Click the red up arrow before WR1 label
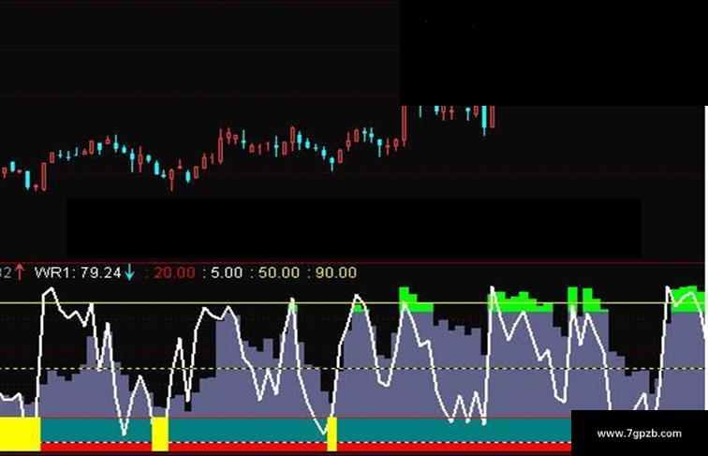708x456 pixels. [x=19, y=272]
